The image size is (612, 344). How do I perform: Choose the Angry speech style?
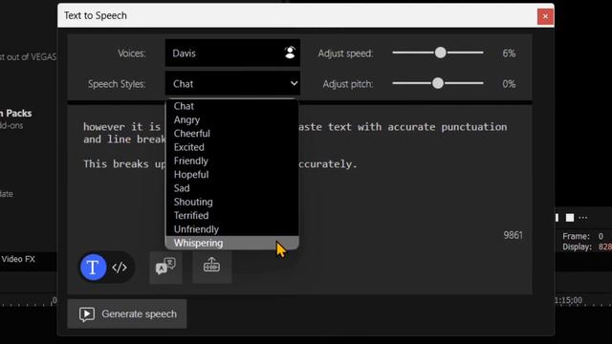pos(232,119)
